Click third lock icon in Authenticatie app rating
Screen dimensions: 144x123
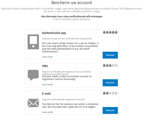point(110,32)
